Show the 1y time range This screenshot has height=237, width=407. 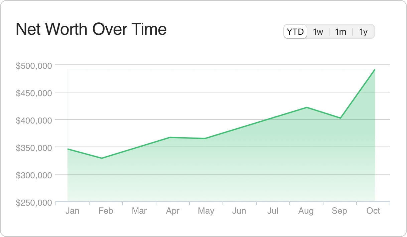click(363, 32)
